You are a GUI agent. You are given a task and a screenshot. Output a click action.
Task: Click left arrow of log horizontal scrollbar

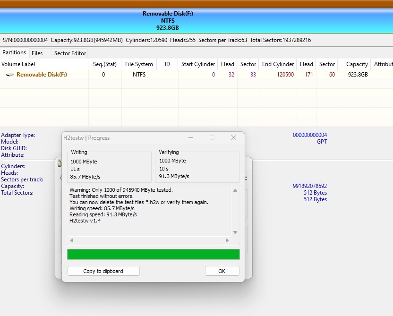[71, 240]
